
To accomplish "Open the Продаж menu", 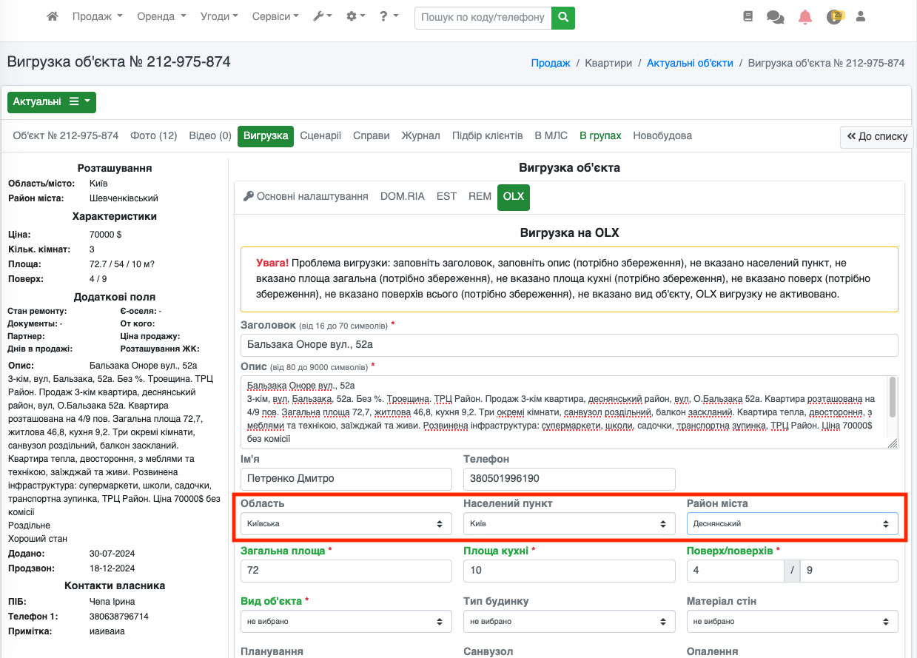I will pos(97,17).
